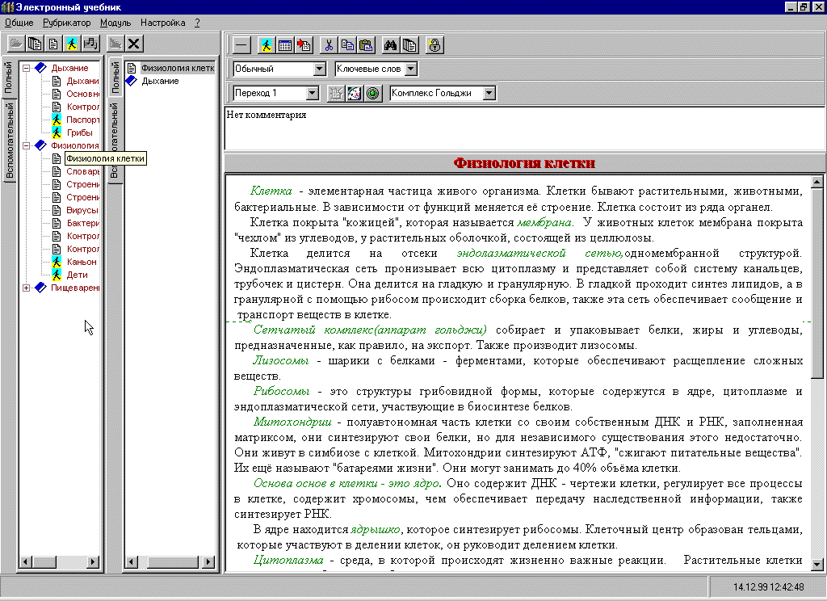Select the Cut (scissors) tool
This screenshot has width=827, height=601.
(329, 44)
